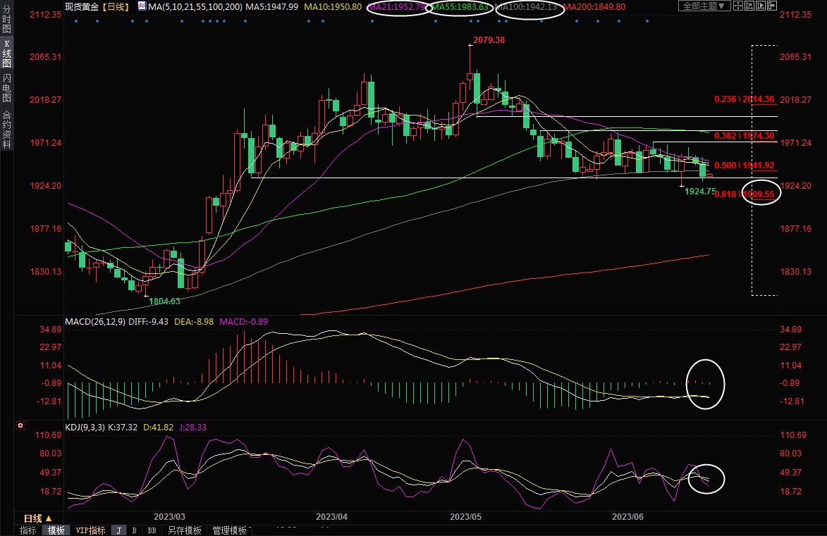This screenshot has width=827, height=536.
Task: Click the 0.618 Fibonacci level label 1909.55
Action: (x=762, y=194)
